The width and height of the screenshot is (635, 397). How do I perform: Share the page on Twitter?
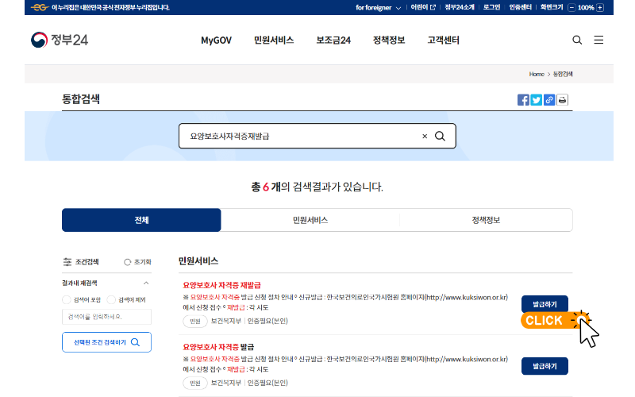[x=537, y=100]
